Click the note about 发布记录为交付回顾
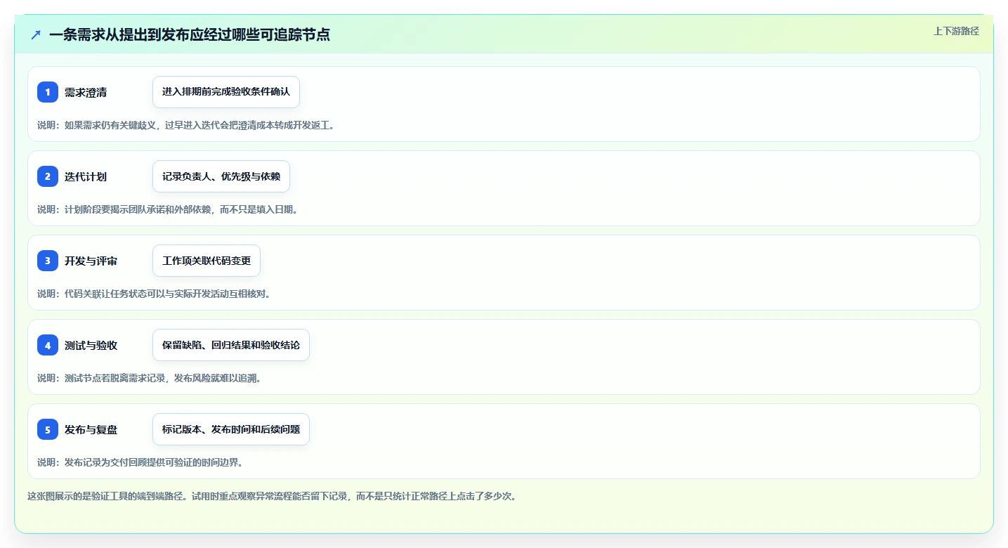The image size is (1008, 548). 140,462
